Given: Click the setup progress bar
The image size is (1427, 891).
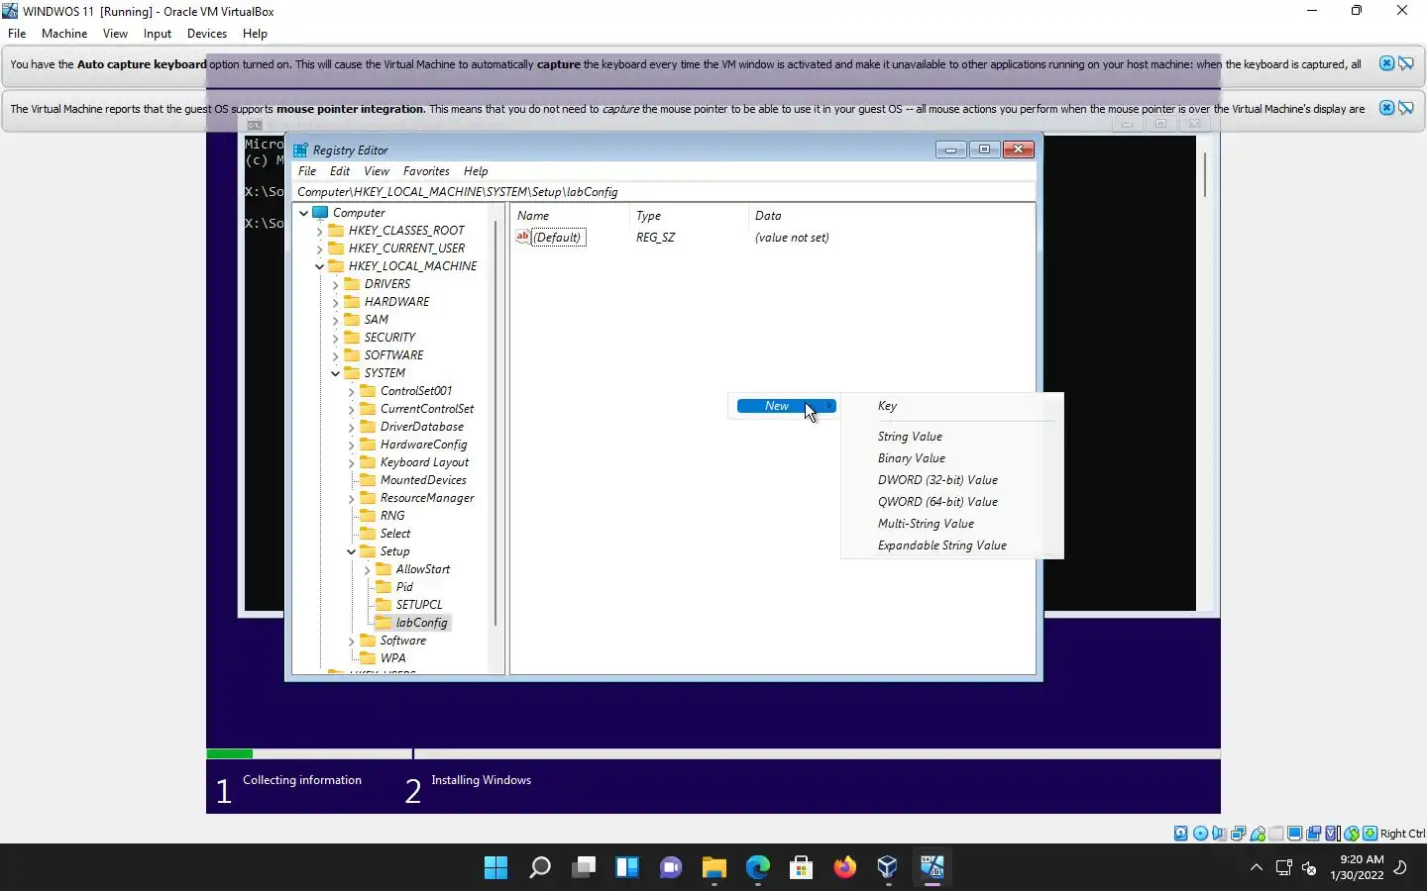Looking at the screenshot, I should coord(713,754).
